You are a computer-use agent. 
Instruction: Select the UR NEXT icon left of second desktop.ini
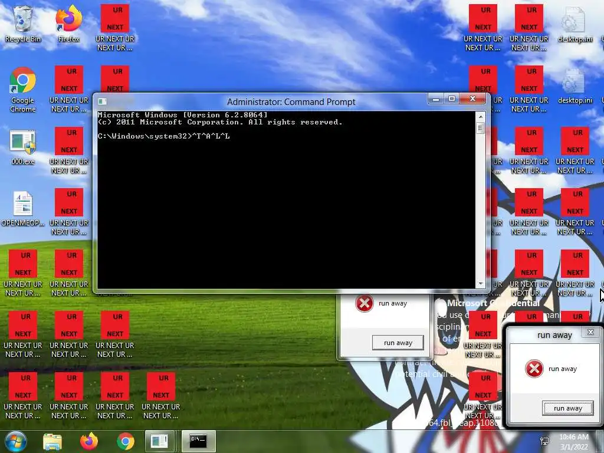pyautogui.click(x=529, y=90)
